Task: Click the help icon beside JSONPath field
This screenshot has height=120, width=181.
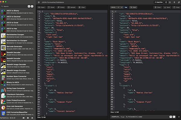Action: pos(179,117)
